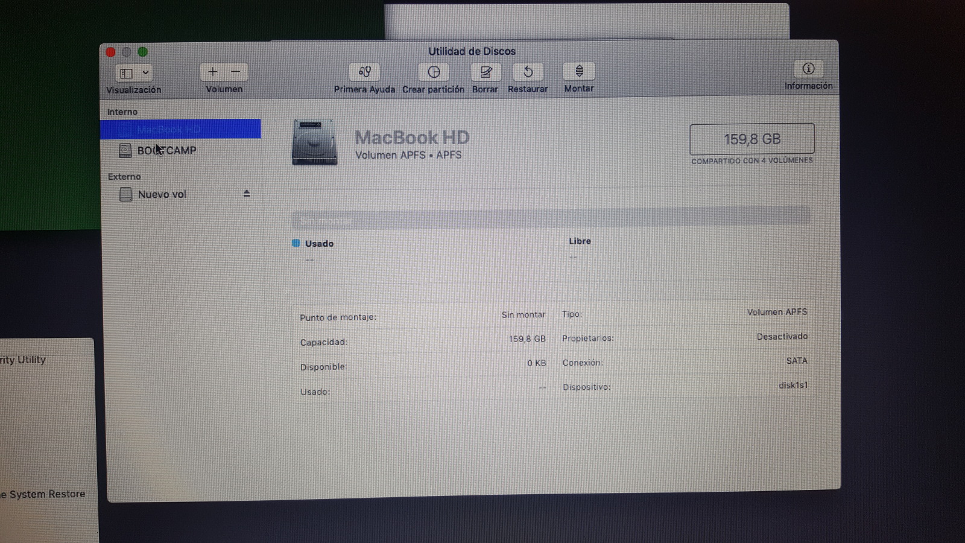
Task: Click the 159,8 GB Capacidad value
Action: [x=527, y=339]
